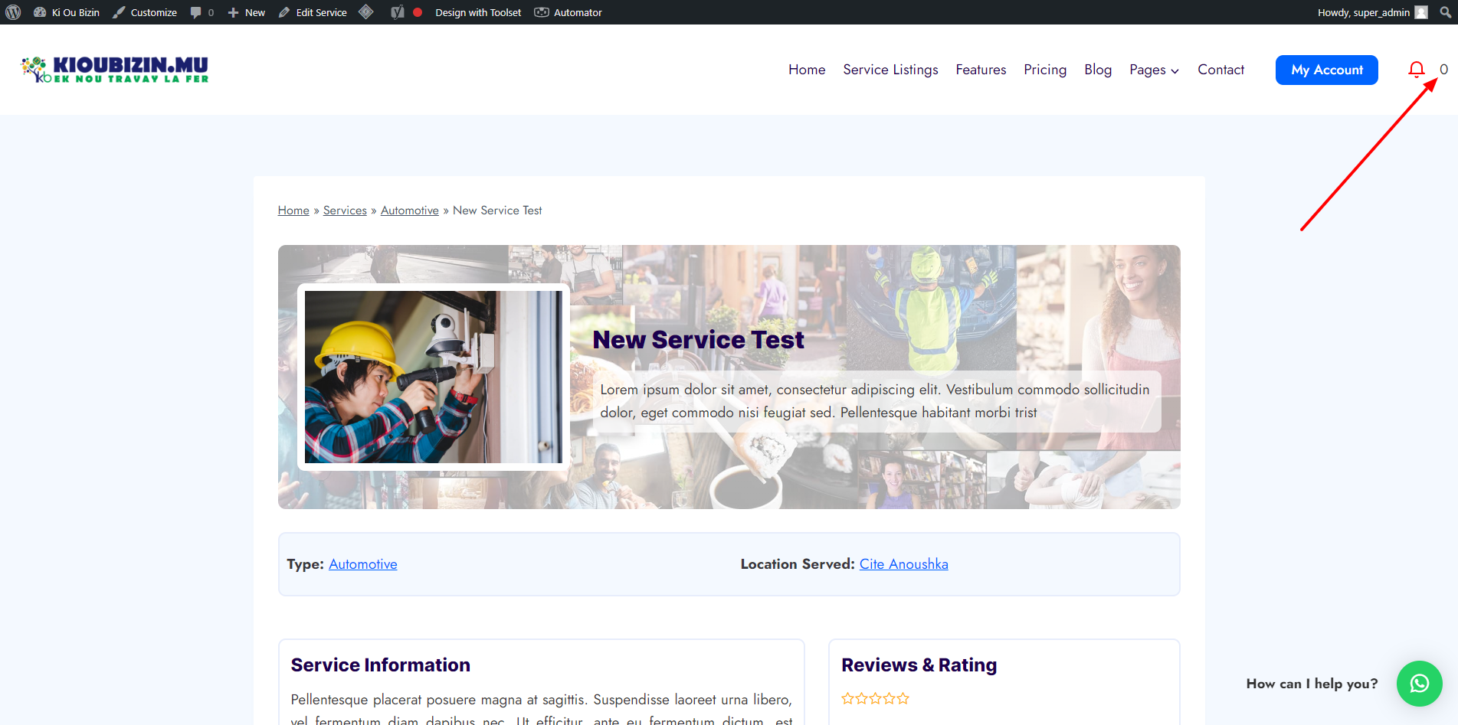Click the KIOUBIZIN.MU site logo
The width and height of the screenshot is (1458, 725).
pyautogui.click(x=115, y=69)
